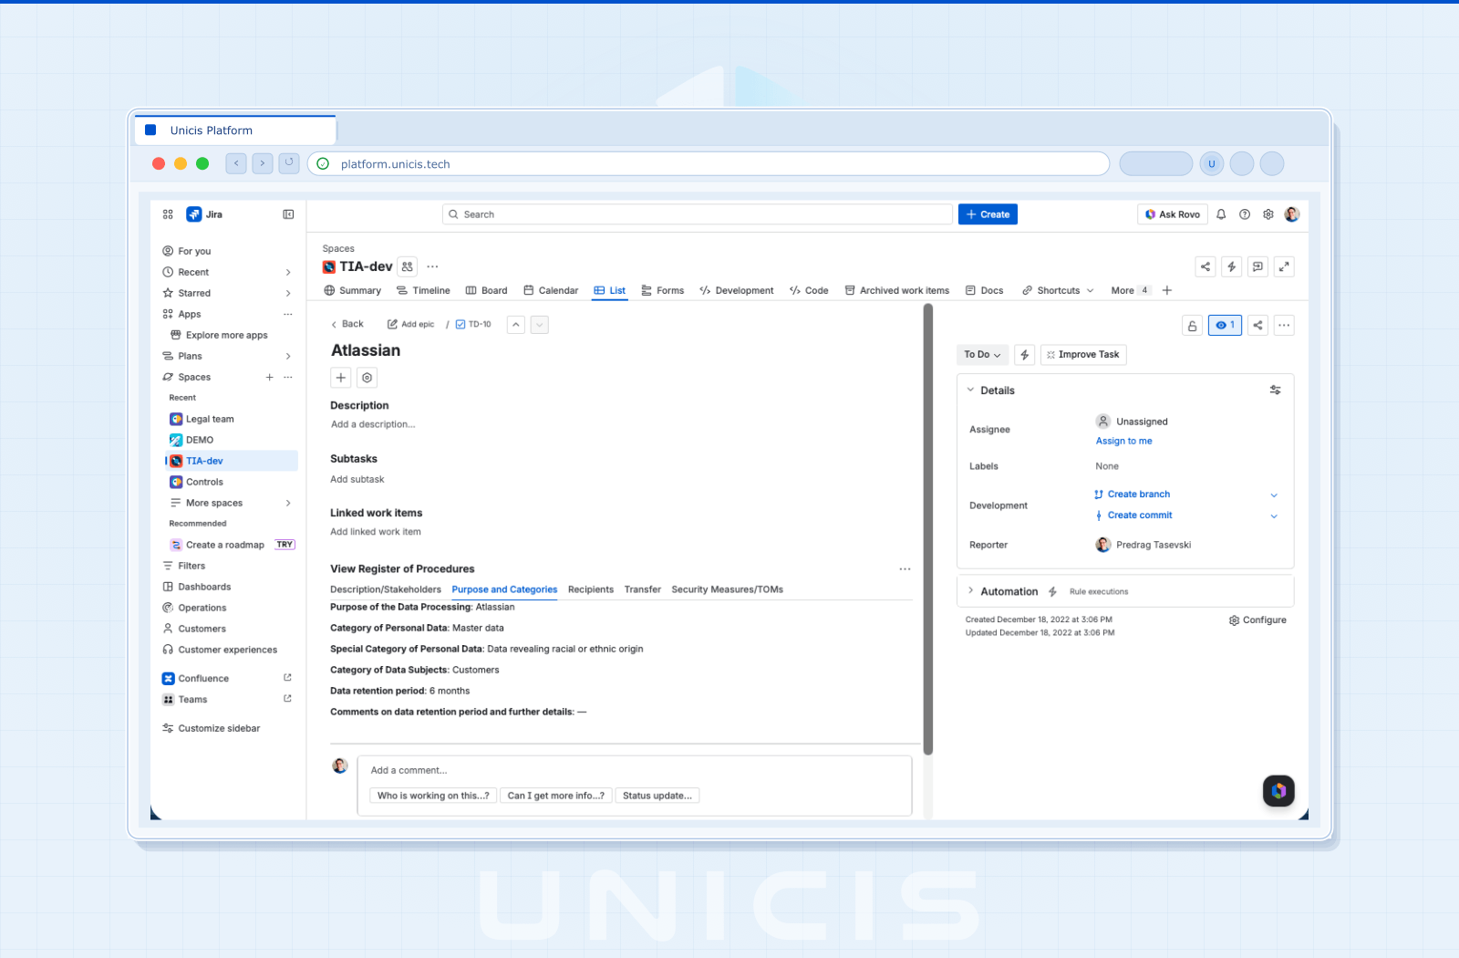Share the work item via share icon
Image resolution: width=1459 pixels, height=958 pixels.
pos(1257,326)
